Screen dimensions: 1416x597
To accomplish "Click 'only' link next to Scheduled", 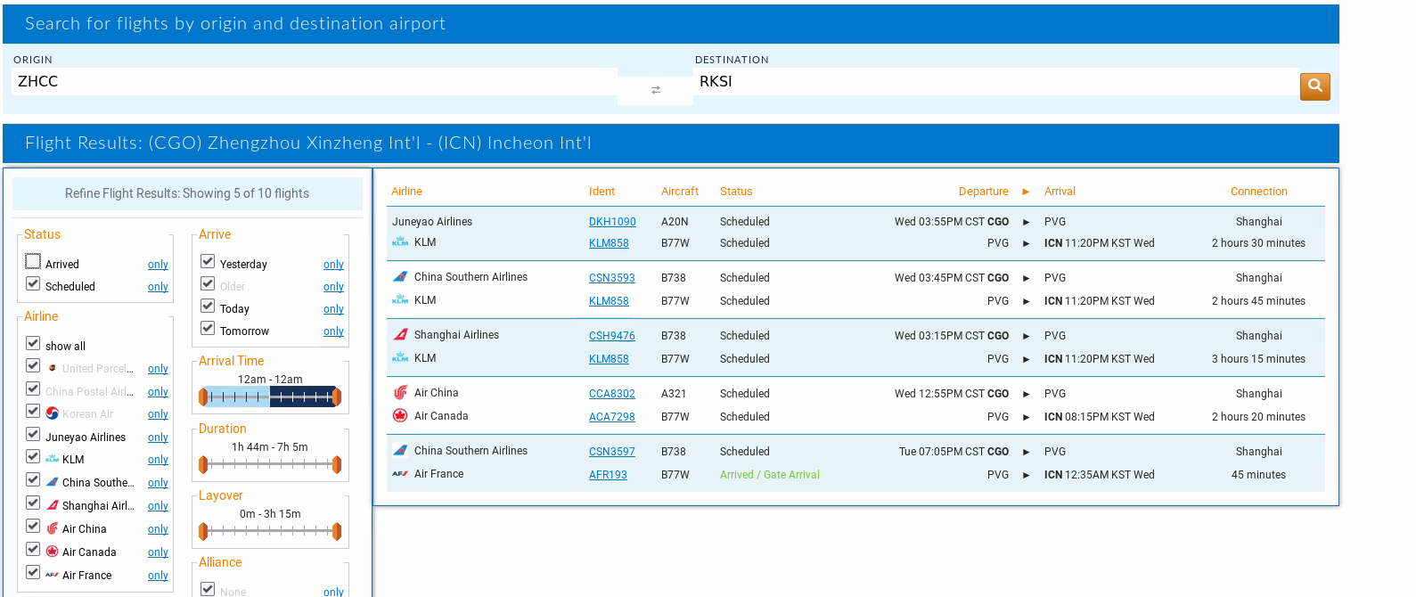I will [158, 287].
